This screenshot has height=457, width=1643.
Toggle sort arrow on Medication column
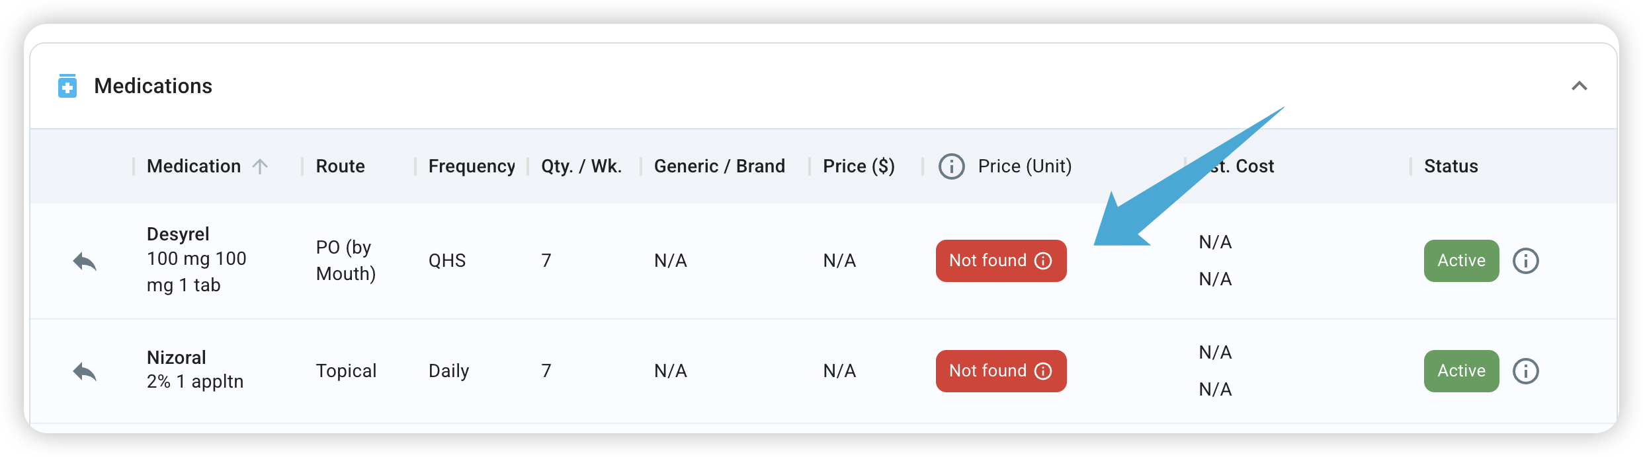260,166
